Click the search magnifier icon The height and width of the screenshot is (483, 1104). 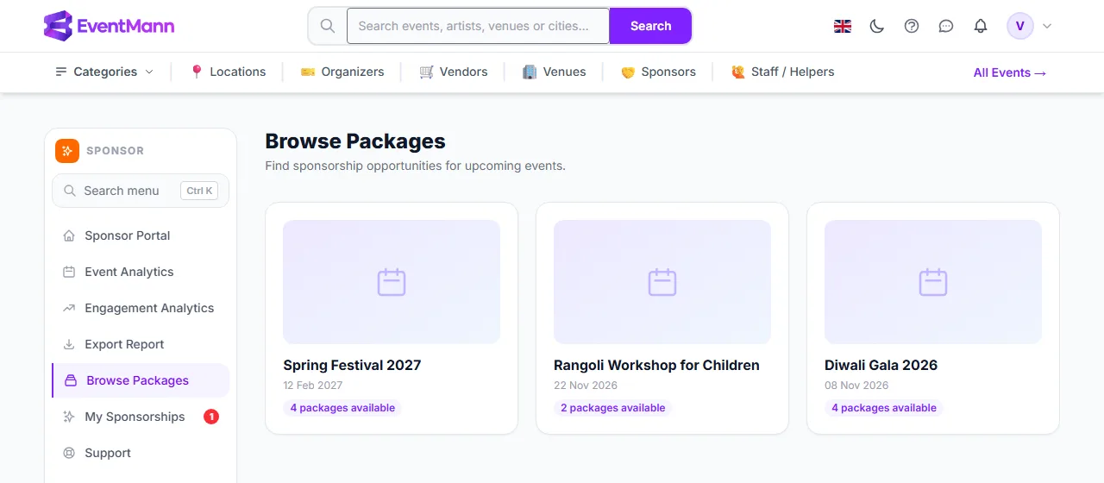coord(328,26)
